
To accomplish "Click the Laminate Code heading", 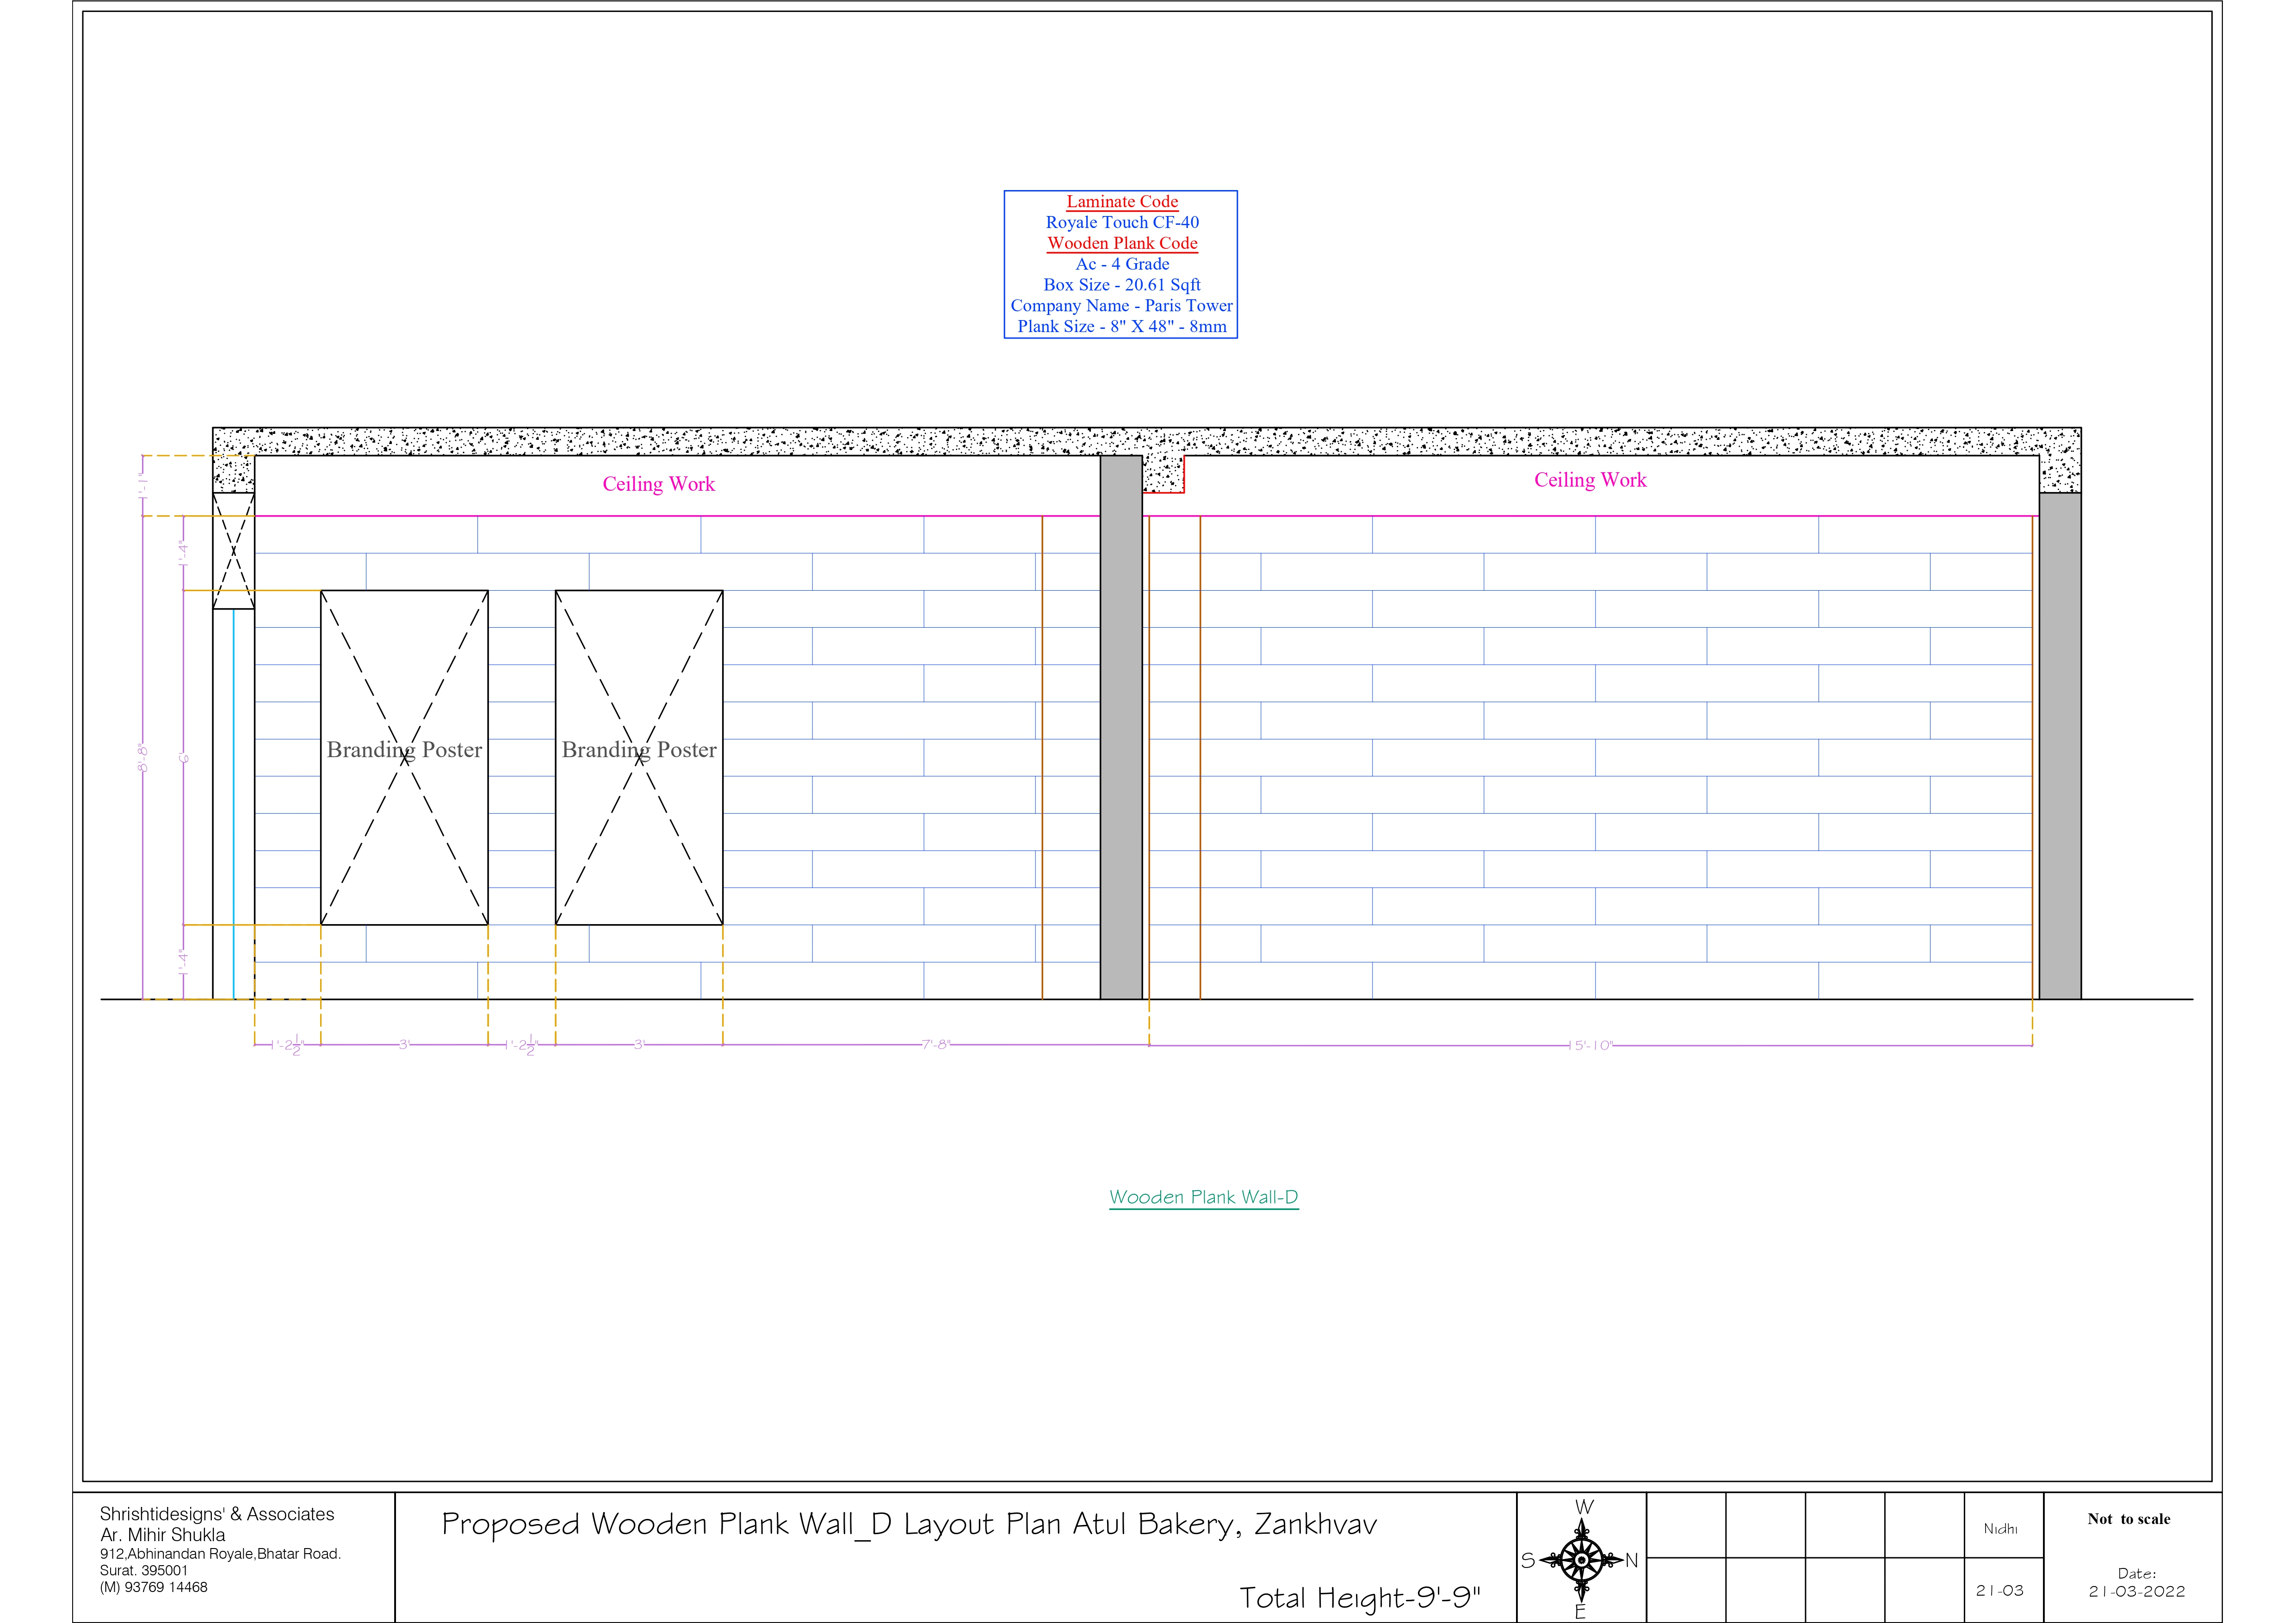I will click(x=1122, y=202).
